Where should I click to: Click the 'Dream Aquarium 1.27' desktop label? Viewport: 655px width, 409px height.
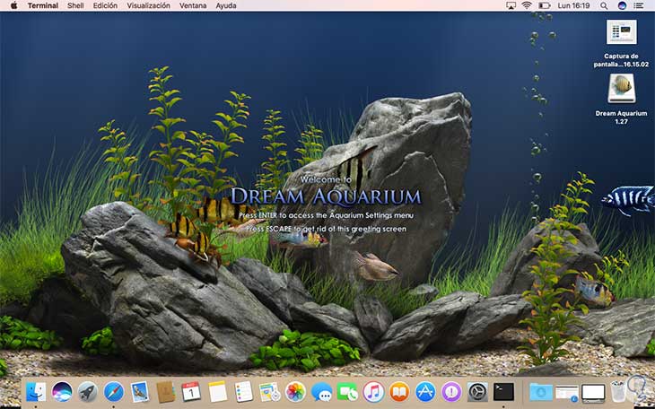[621, 117]
